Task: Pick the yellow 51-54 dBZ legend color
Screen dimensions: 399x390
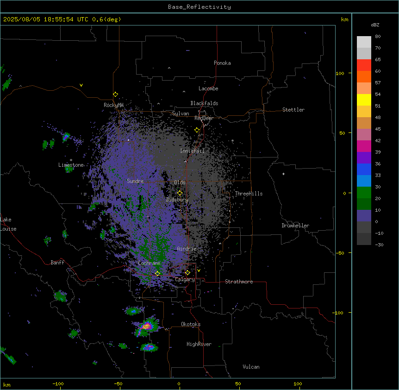Action: click(x=364, y=100)
